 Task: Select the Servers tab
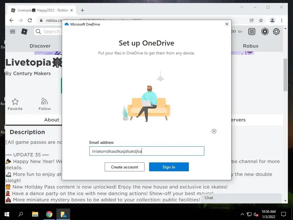238,120
